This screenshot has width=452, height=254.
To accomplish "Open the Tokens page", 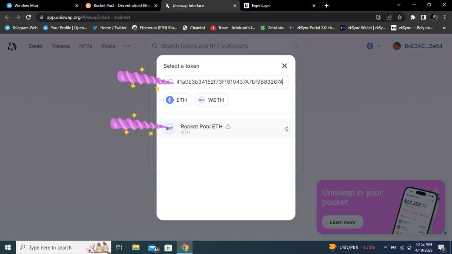I will pyautogui.click(x=61, y=46).
